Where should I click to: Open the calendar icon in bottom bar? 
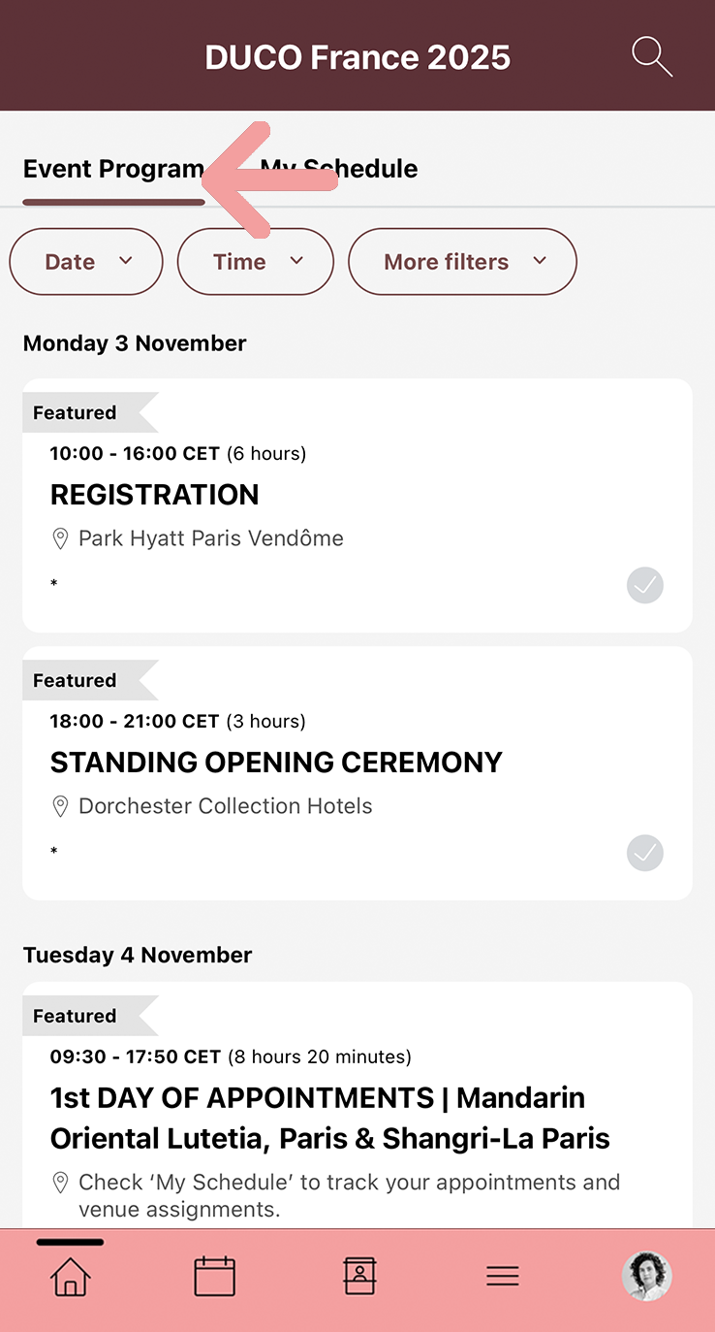(214, 1276)
